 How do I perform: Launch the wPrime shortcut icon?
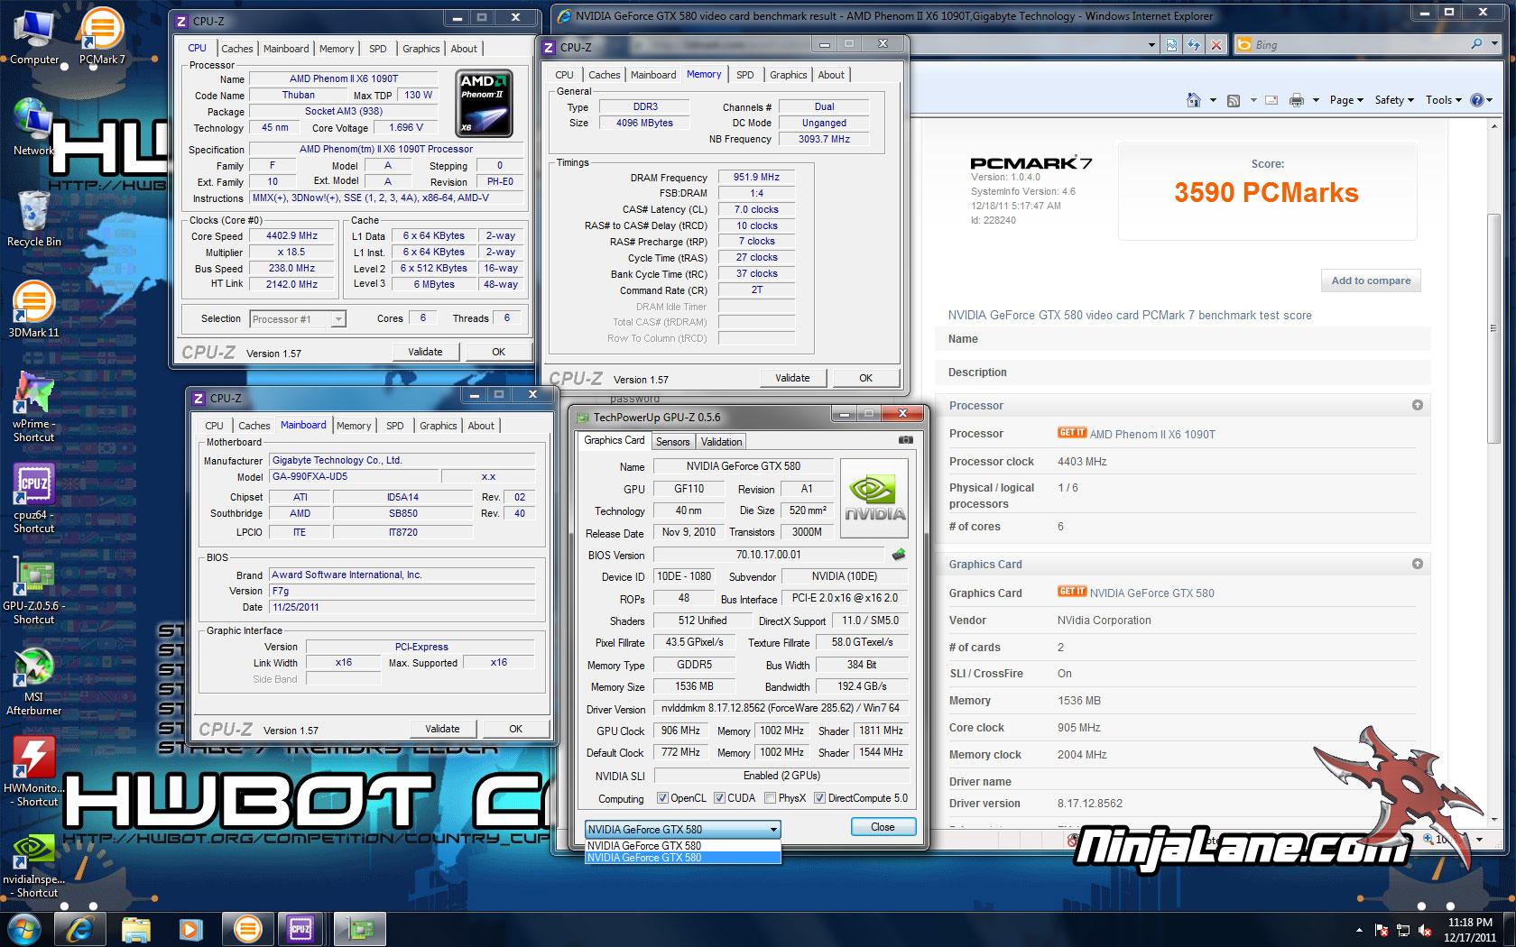click(33, 407)
